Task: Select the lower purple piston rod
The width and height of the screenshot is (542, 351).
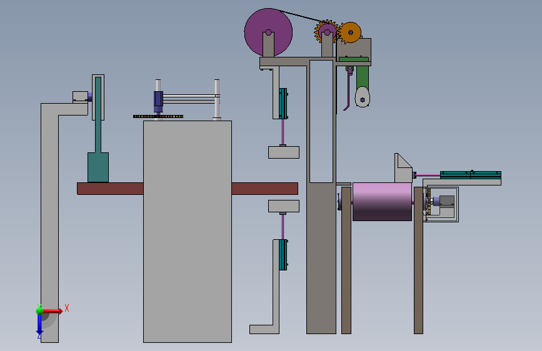Action: (283, 227)
